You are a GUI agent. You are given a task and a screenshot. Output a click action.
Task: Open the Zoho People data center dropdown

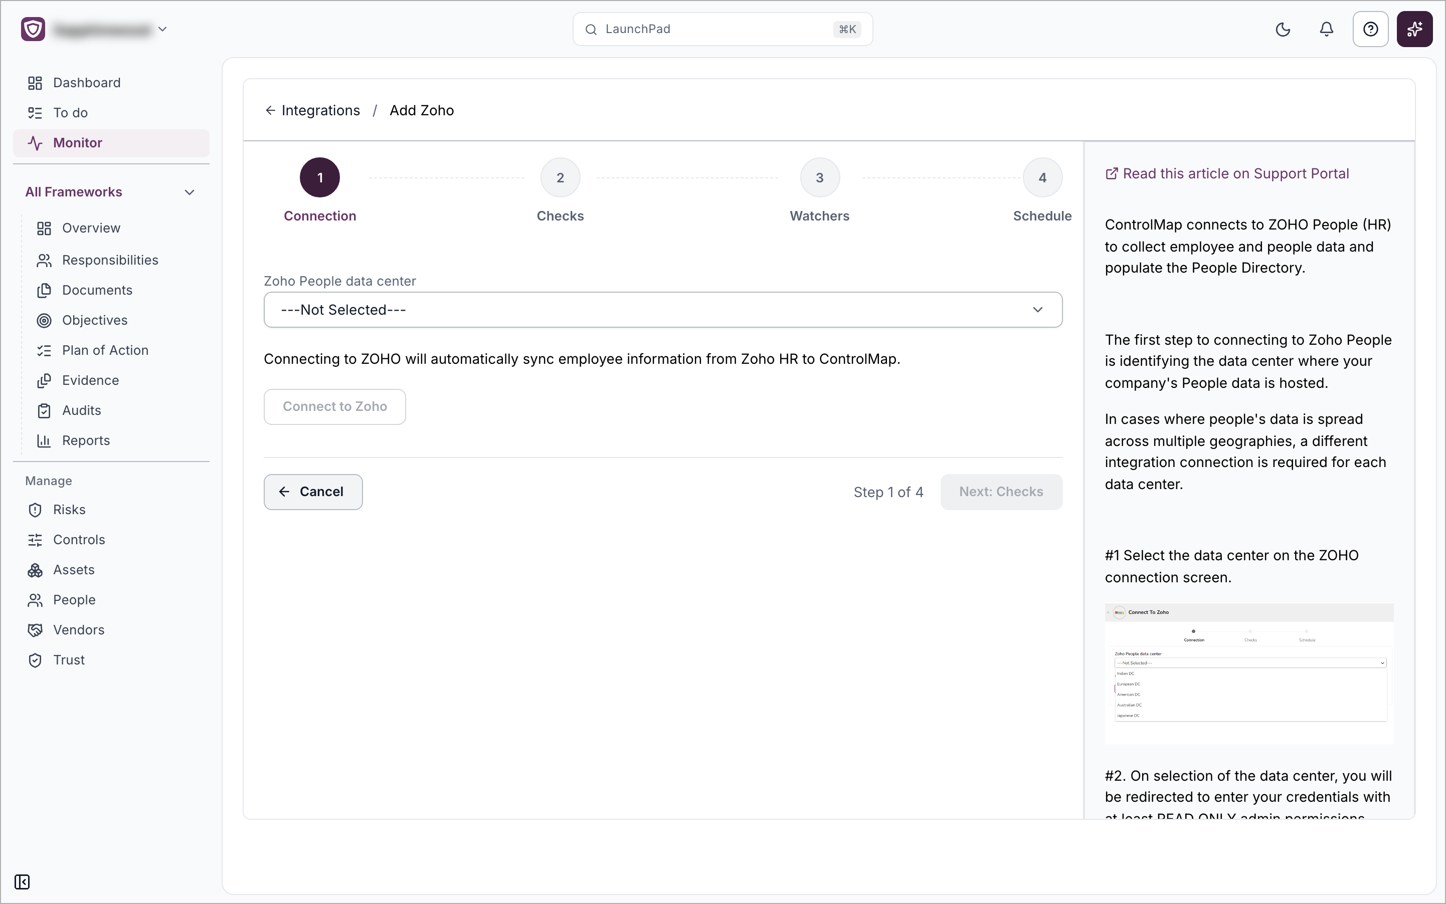click(x=663, y=310)
